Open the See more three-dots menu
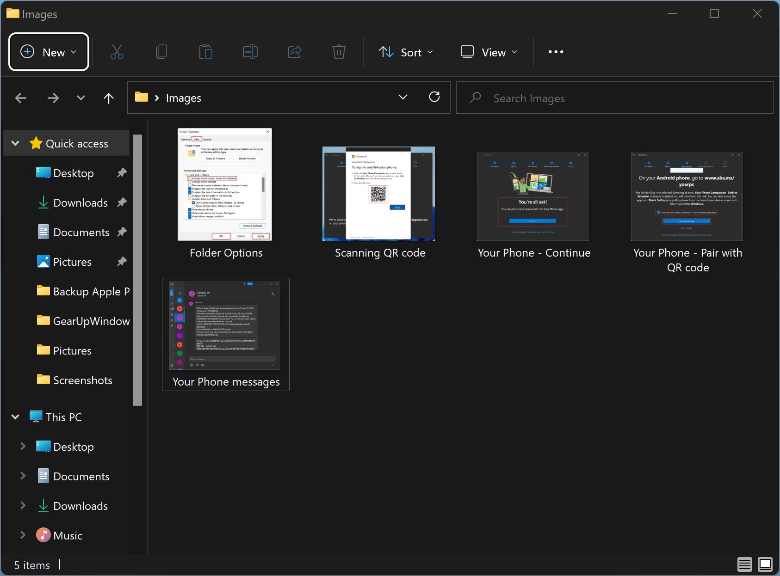780x576 pixels. 556,52
